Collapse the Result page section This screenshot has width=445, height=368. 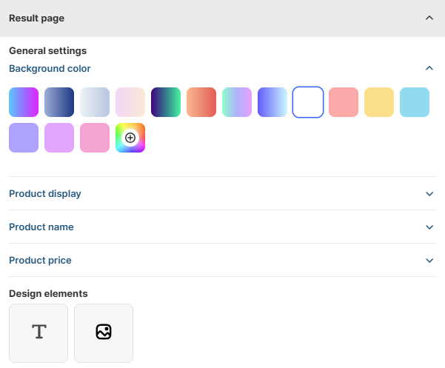coord(429,18)
